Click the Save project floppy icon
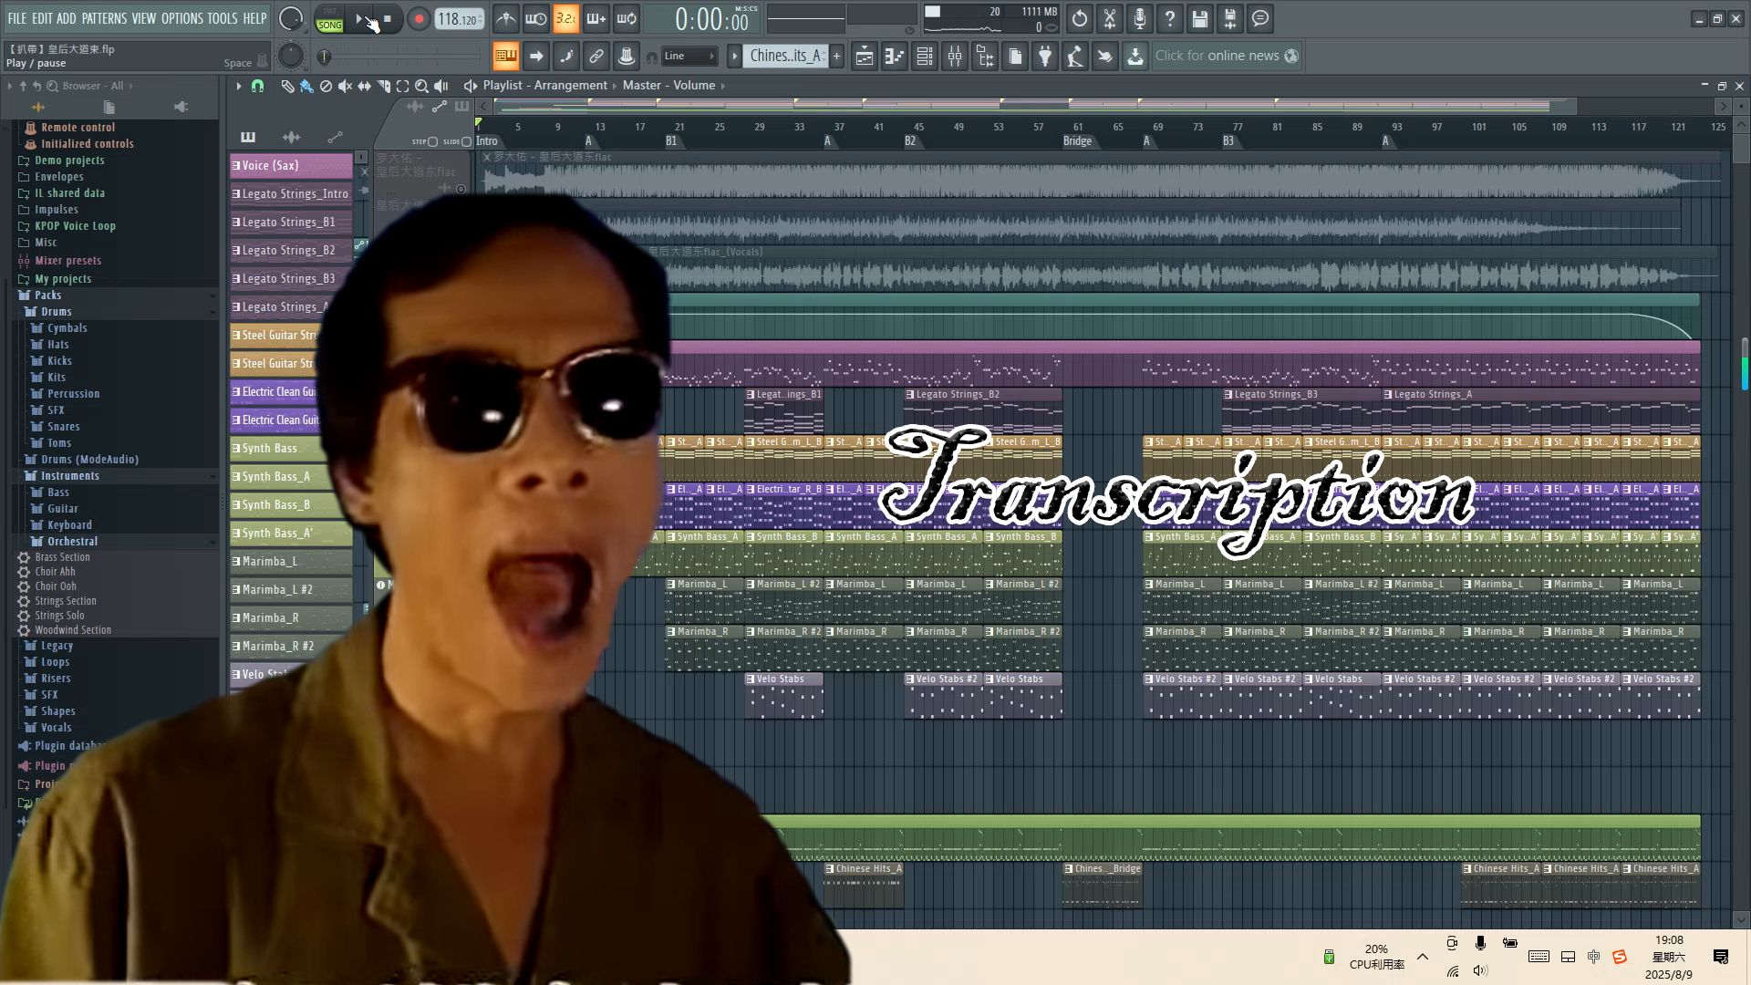1751x985 pixels. coord(1200,19)
